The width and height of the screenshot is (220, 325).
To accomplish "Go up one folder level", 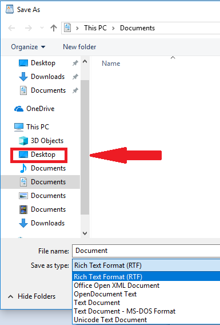I will [x=54, y=28].
